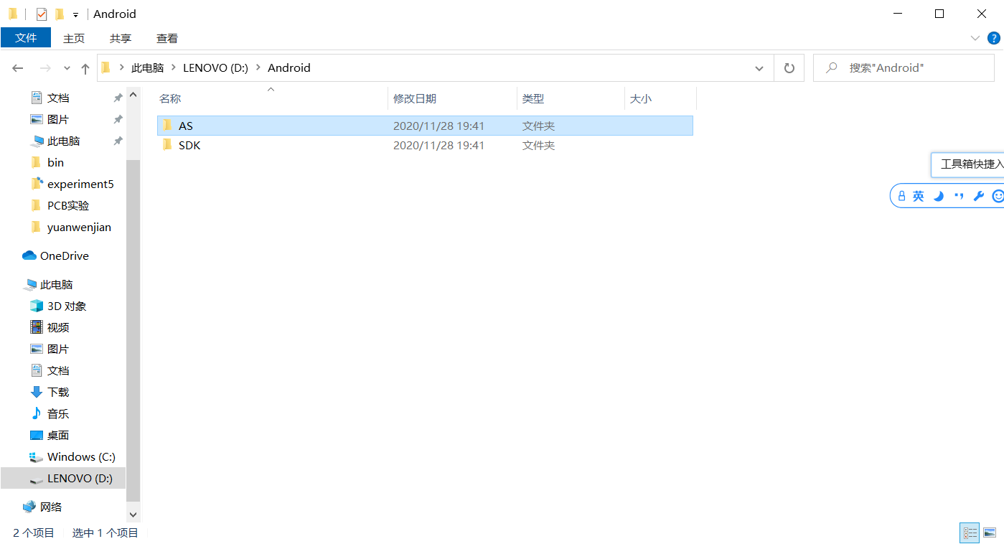Open 下载 in navigation pane
This screenshot has height=544, width=1004.
coord(58,392)
